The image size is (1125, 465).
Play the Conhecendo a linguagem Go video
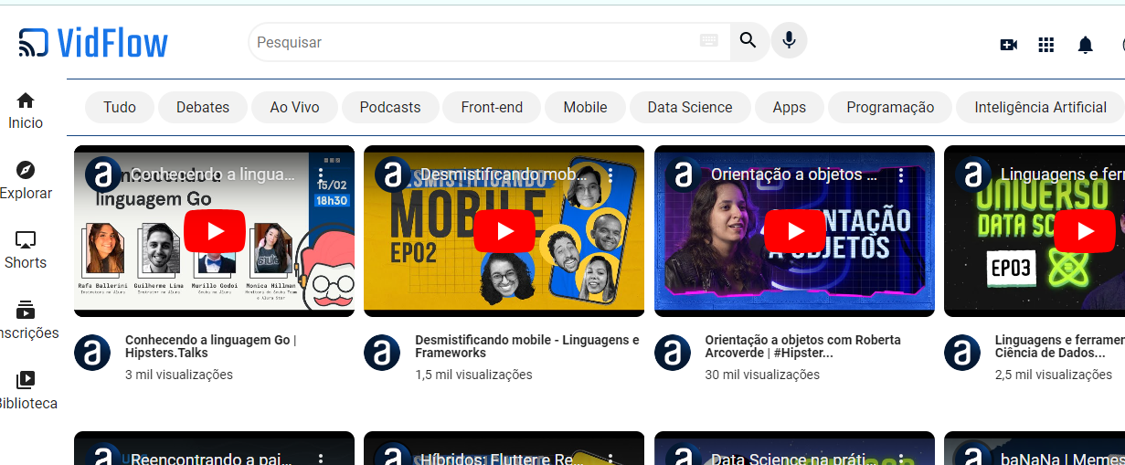coord(215,231)
